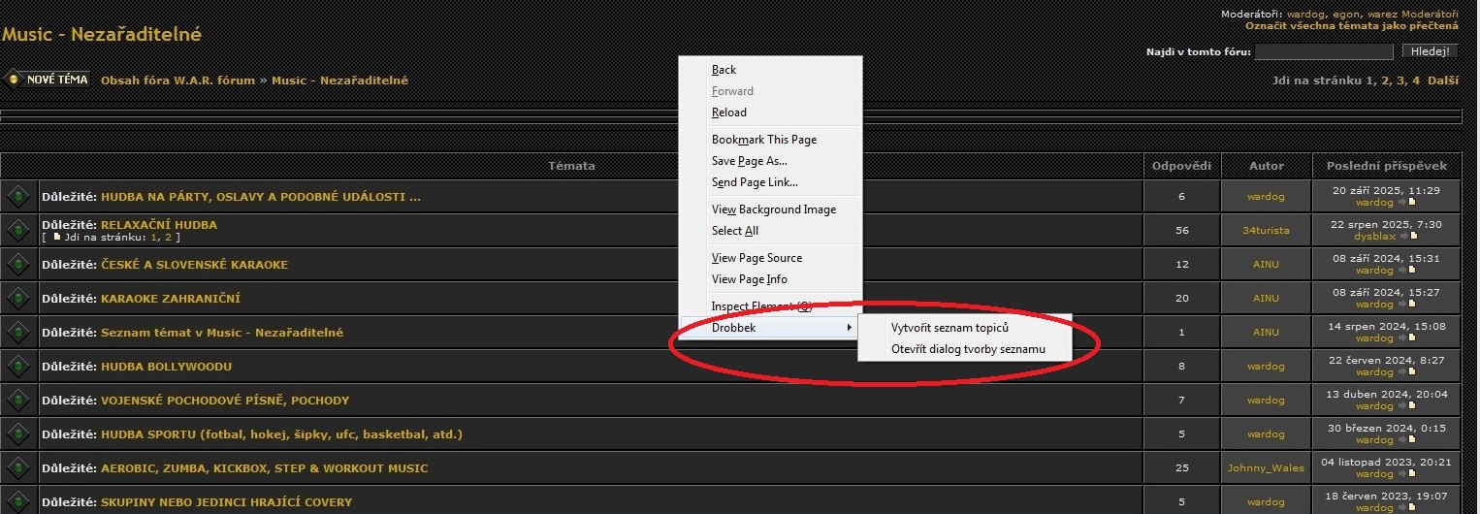Select View Page Source from context menu
Viewport: 1480px width, 514px height.
(756, 258)
